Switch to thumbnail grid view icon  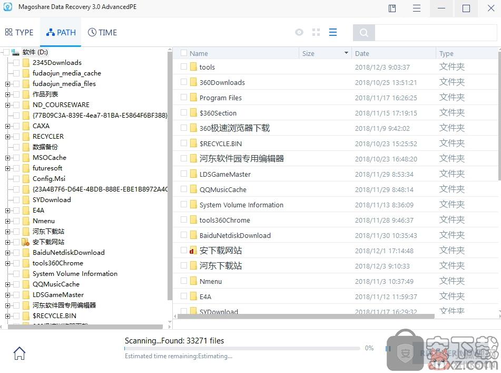tap(316, 32)
